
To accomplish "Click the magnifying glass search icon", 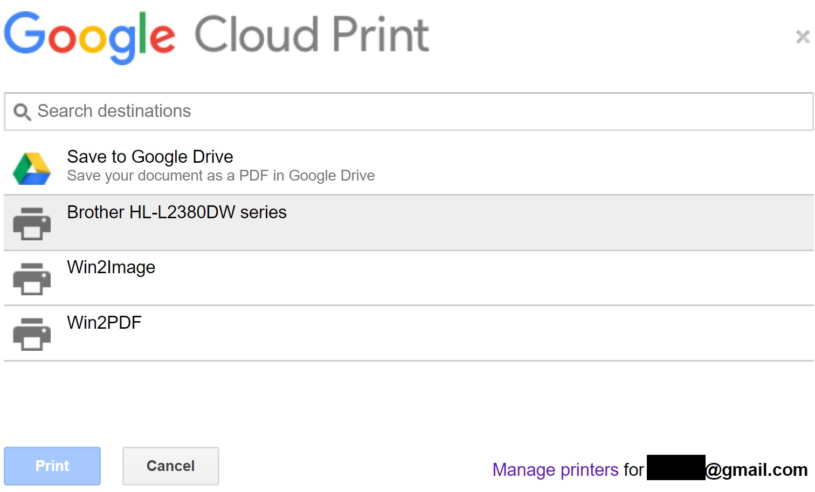I will point(22,112).
